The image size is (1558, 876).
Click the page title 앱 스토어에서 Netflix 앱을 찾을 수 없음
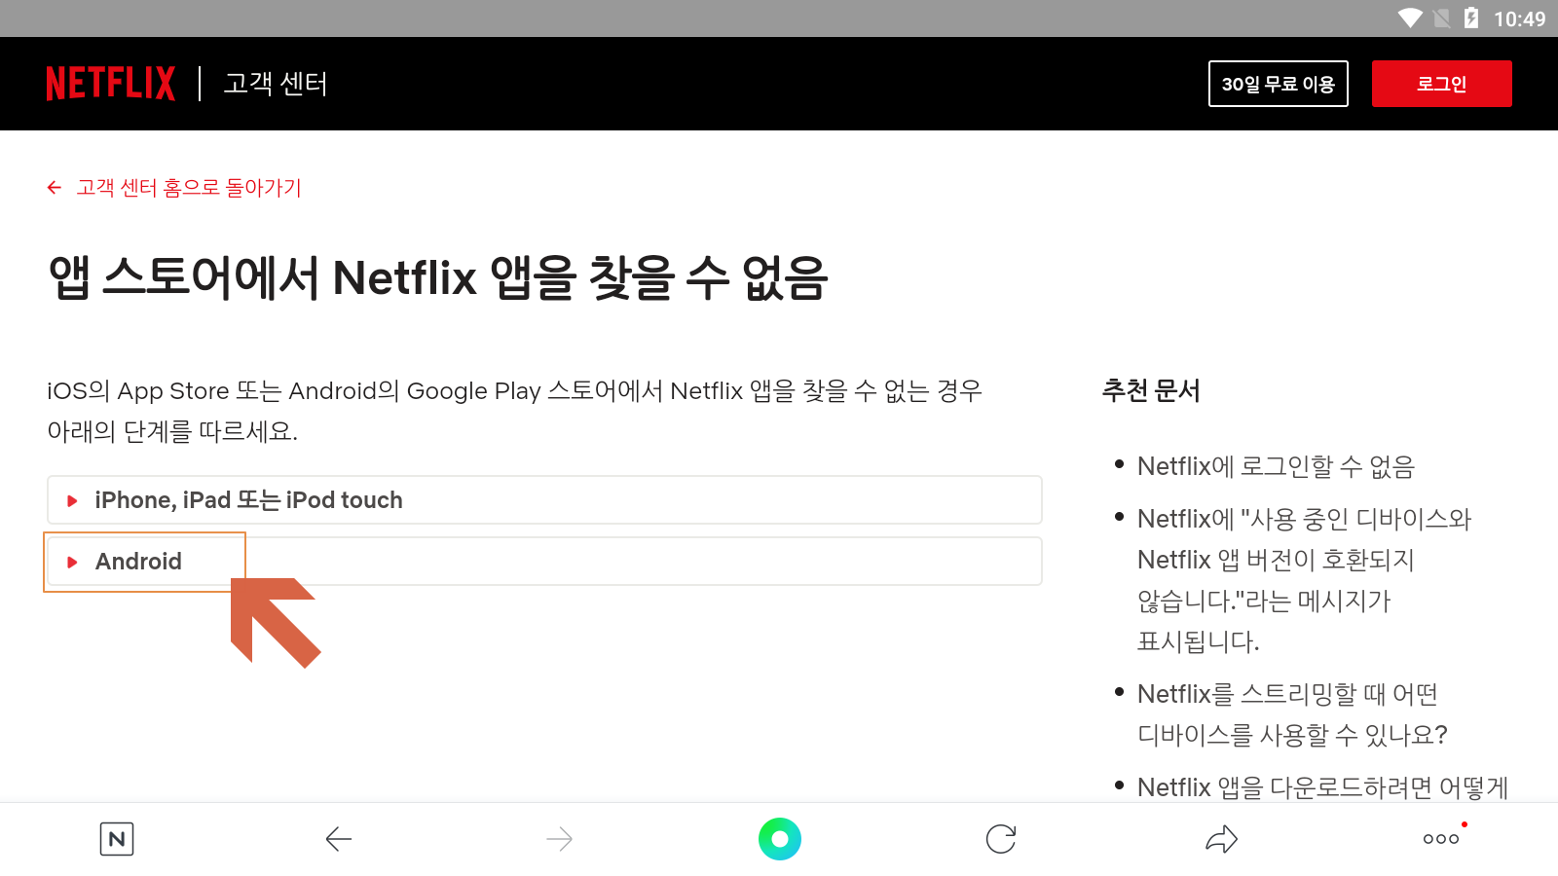coord(438,277)
